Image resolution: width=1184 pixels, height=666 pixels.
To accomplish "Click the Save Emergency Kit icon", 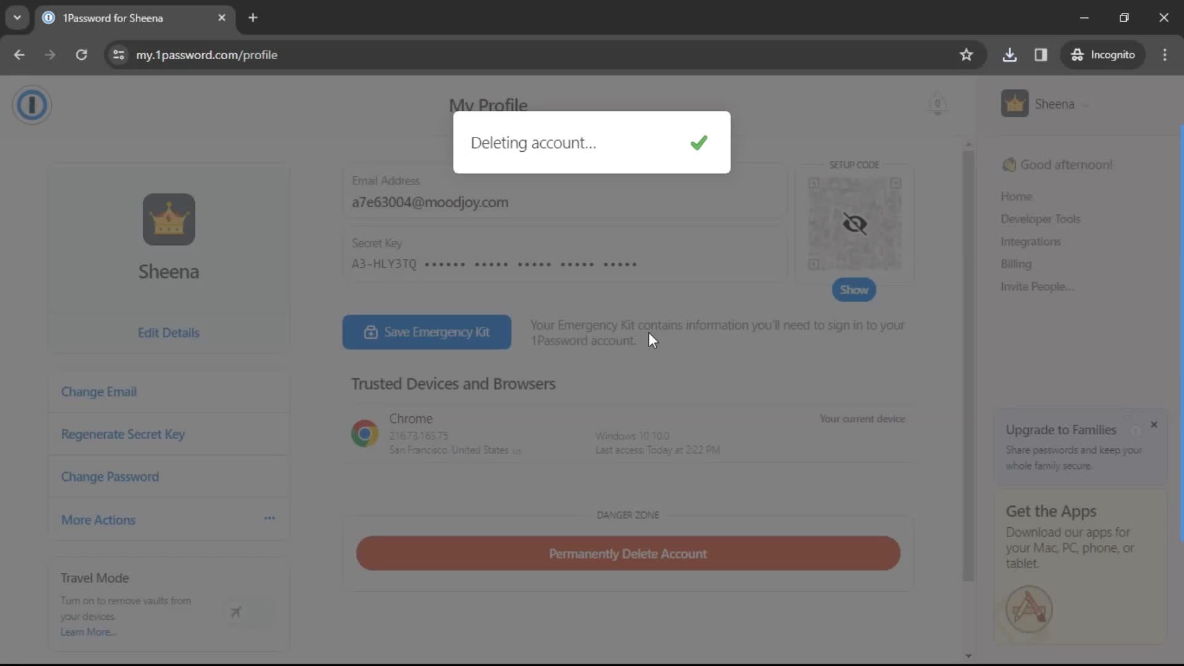I will (370, 332).
